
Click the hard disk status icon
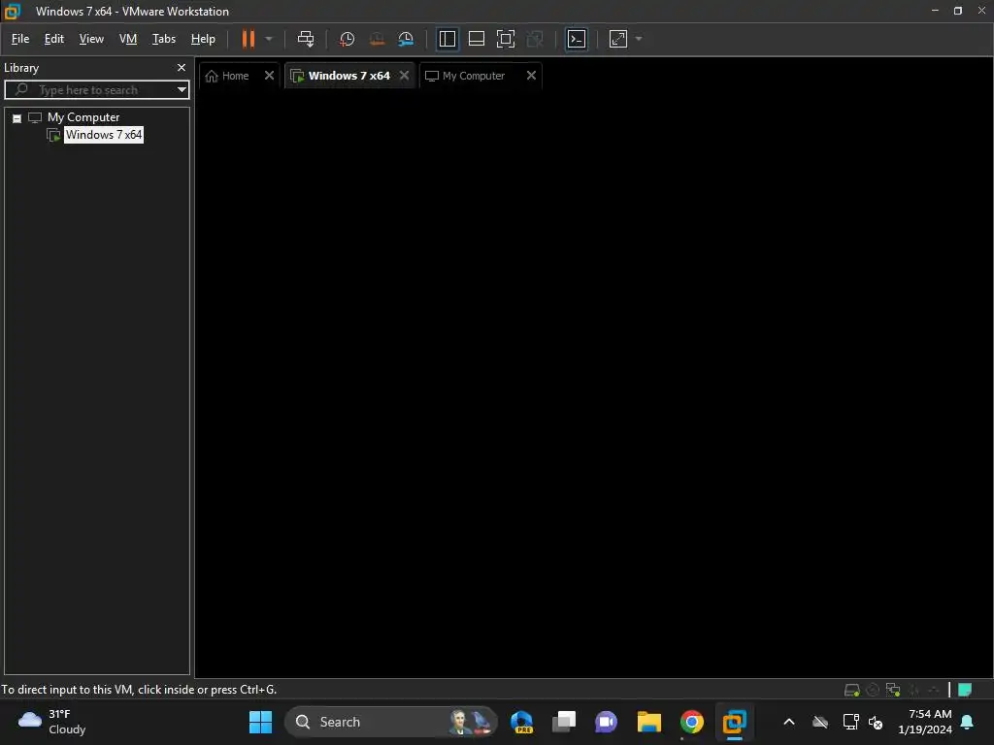coord(852,690)
